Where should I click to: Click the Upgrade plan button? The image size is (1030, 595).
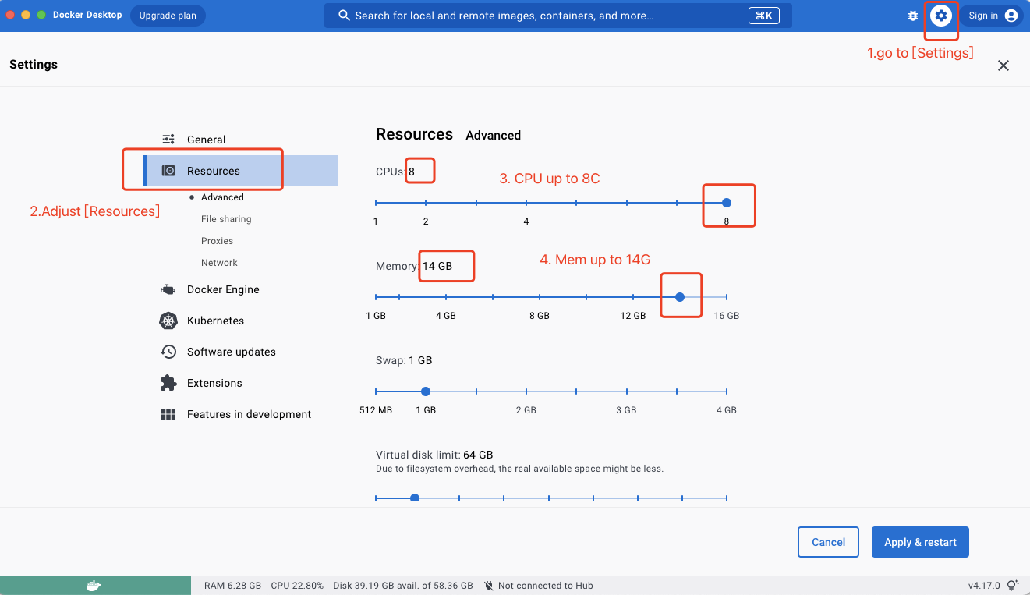pos(168,16)
